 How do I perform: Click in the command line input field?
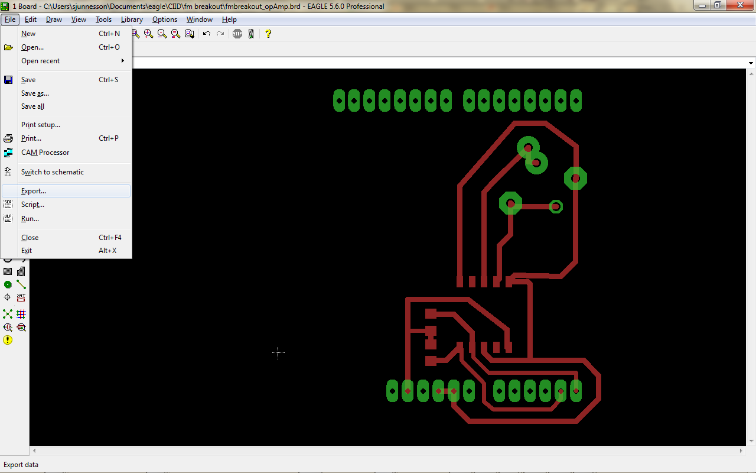pyautogui.click(x=439, y=63)
